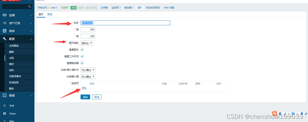
Task: Open 图形 in the host navigation
Action: [x=140, y=8]
